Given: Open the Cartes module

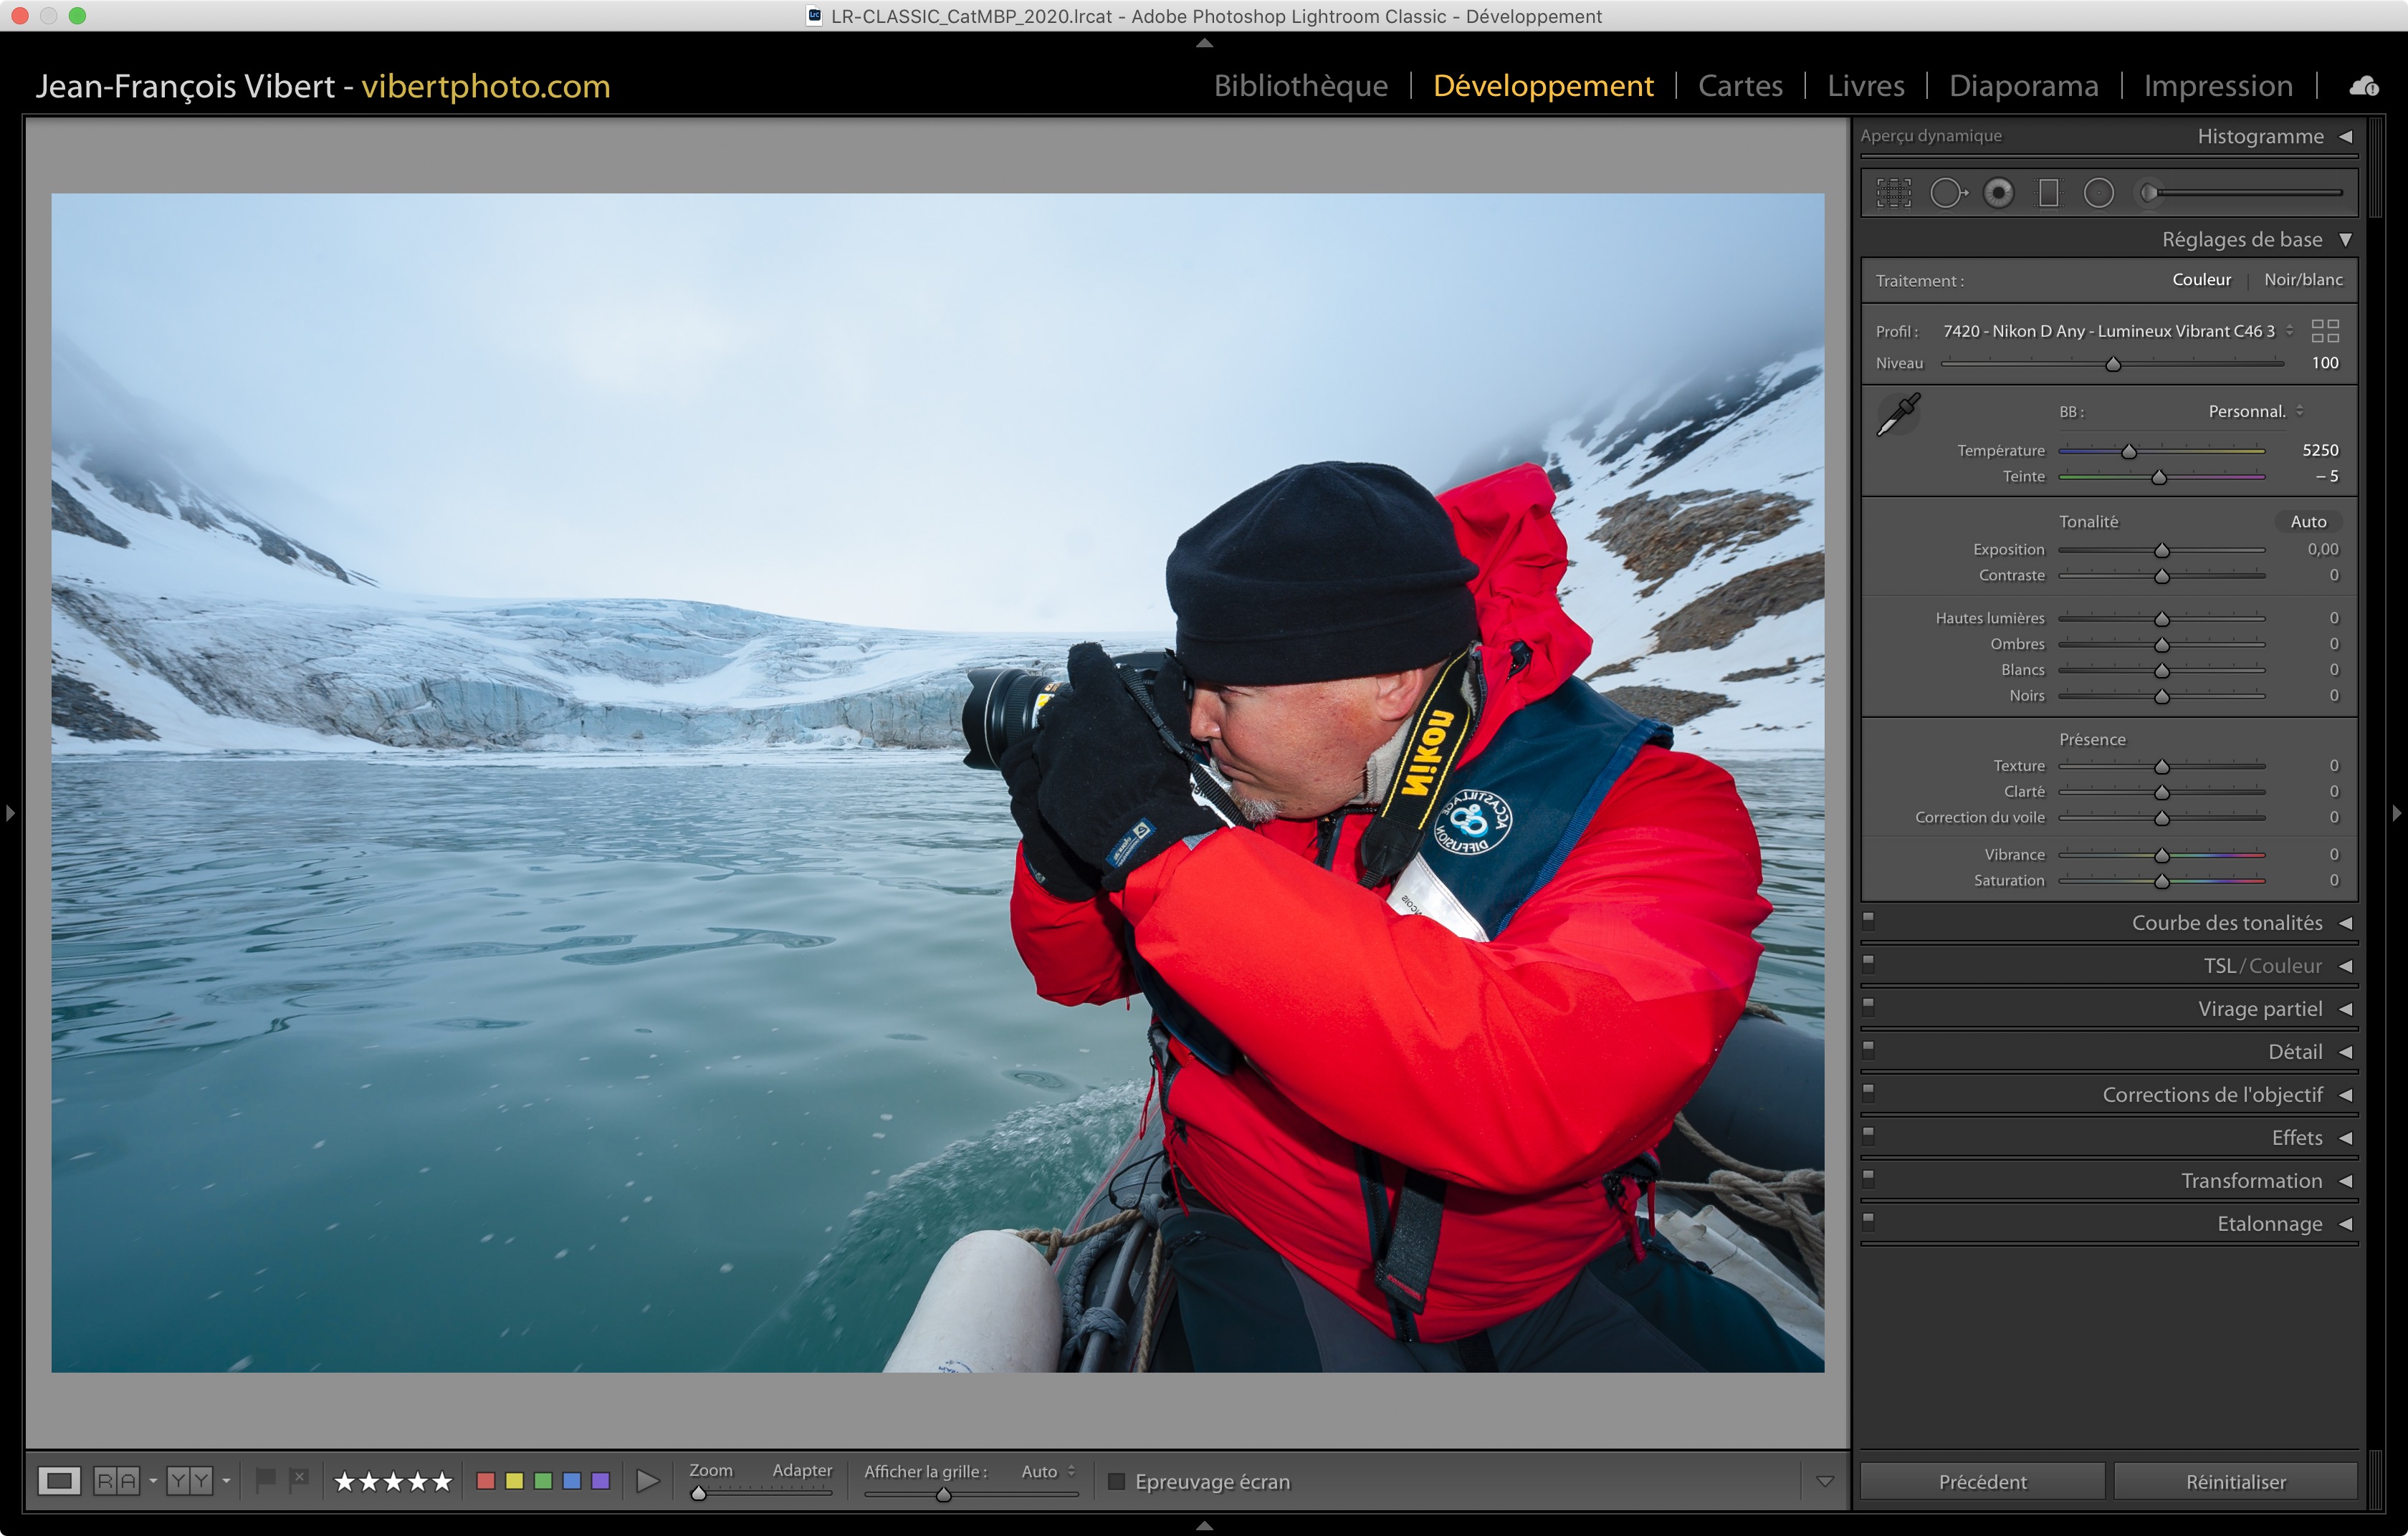Looking at the screenshot, I should (x=1739, y=86).
